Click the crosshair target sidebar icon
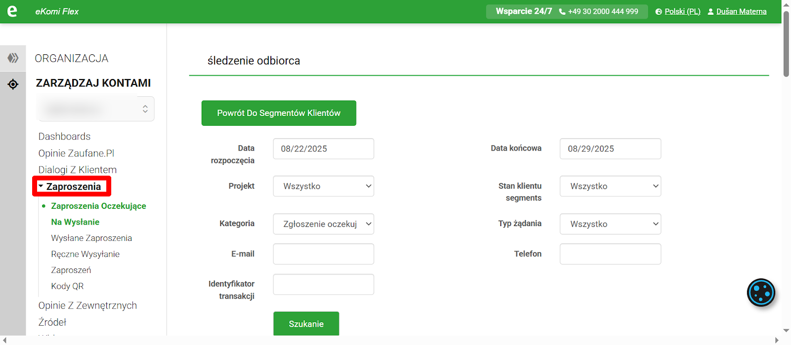791x345 pixels. (x=13, y=84)
